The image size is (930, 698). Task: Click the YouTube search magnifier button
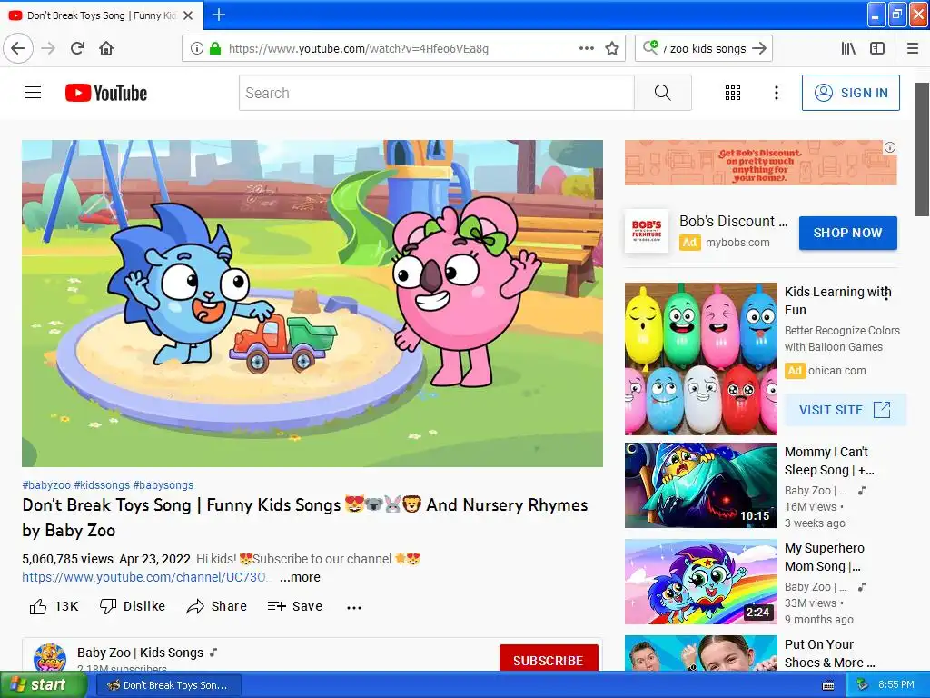coord(662,93)
